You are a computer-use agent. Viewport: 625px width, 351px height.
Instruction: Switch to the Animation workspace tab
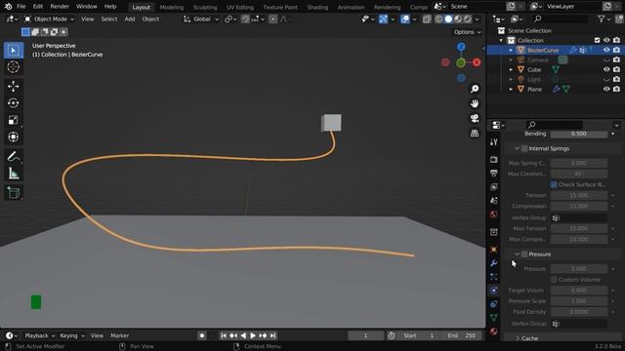351,7
